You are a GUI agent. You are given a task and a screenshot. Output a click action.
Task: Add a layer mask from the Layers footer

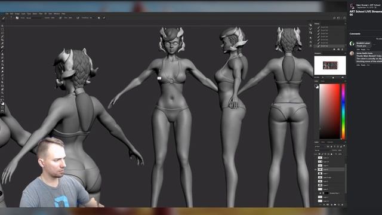click(328, 205)
